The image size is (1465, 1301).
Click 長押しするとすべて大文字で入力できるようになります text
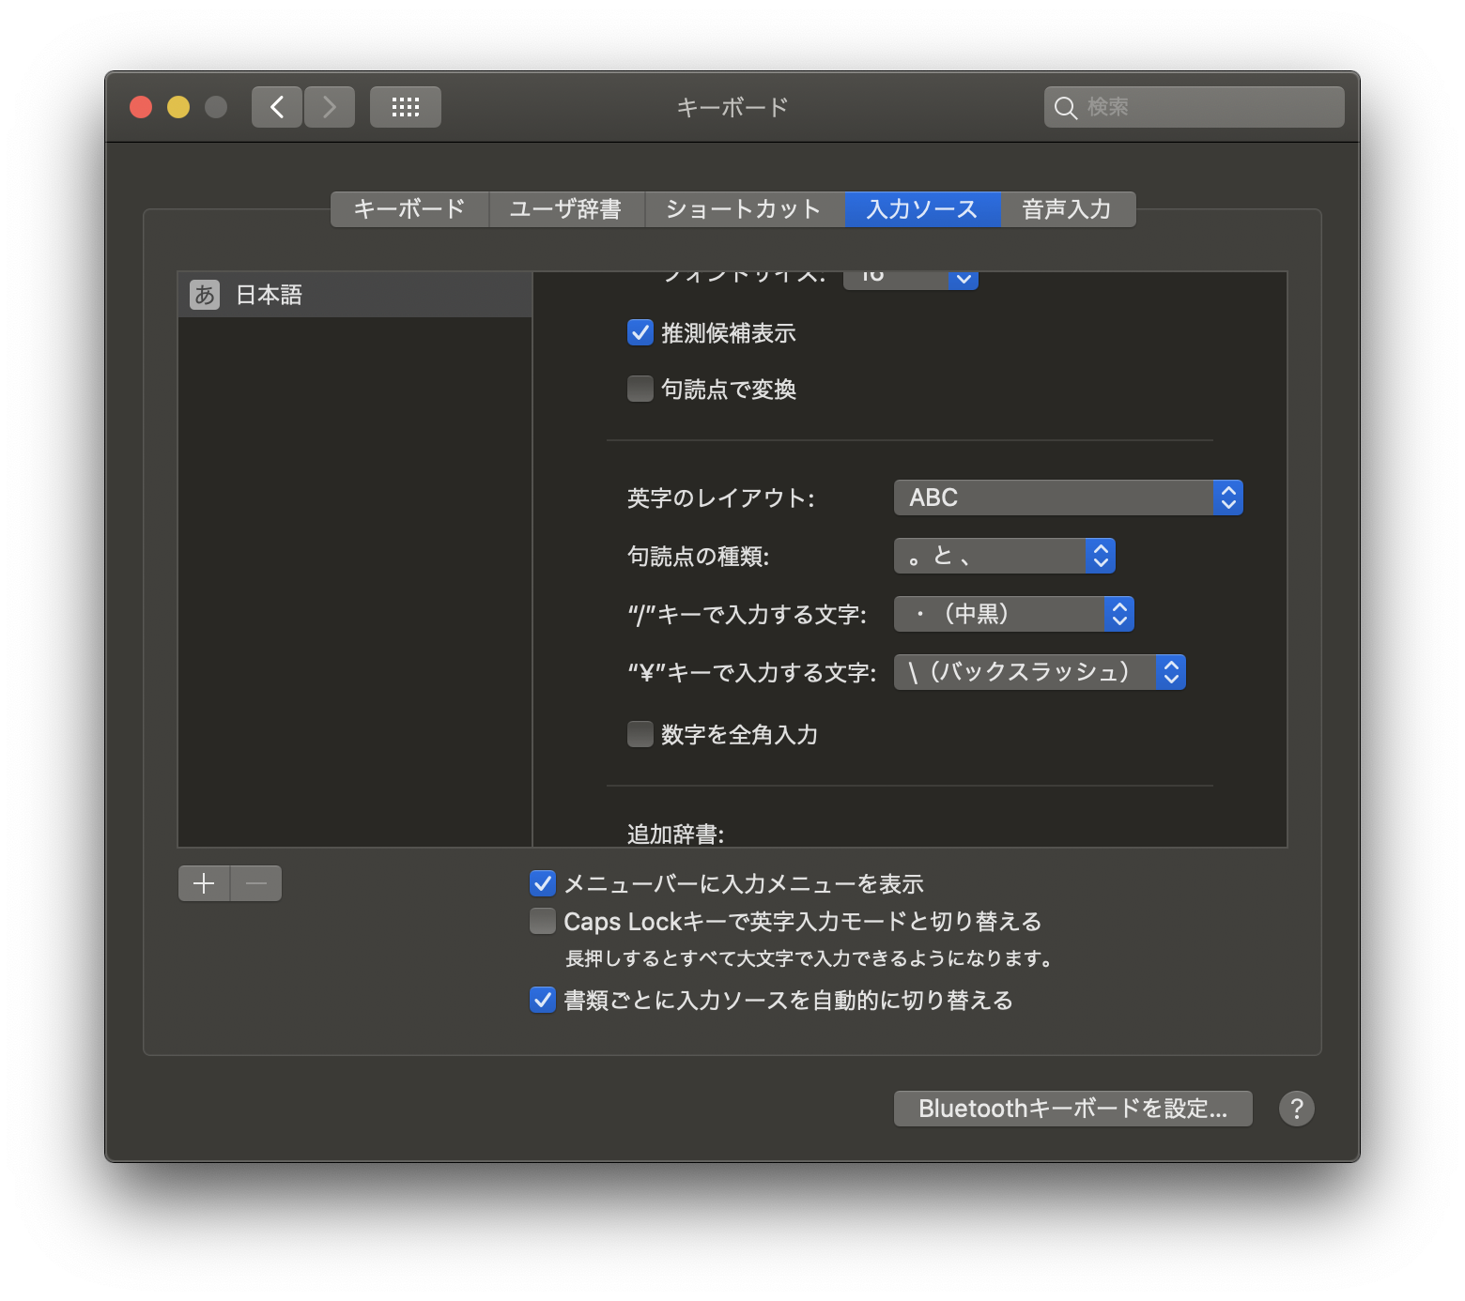pyautogui.click(x=809, y=958)
